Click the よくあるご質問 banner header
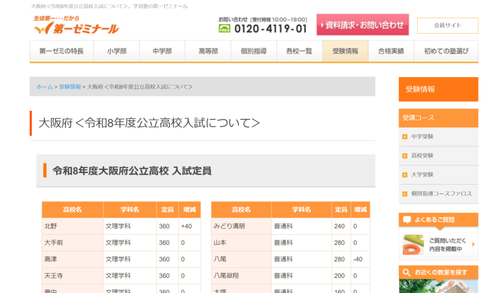 click(438, 220)
